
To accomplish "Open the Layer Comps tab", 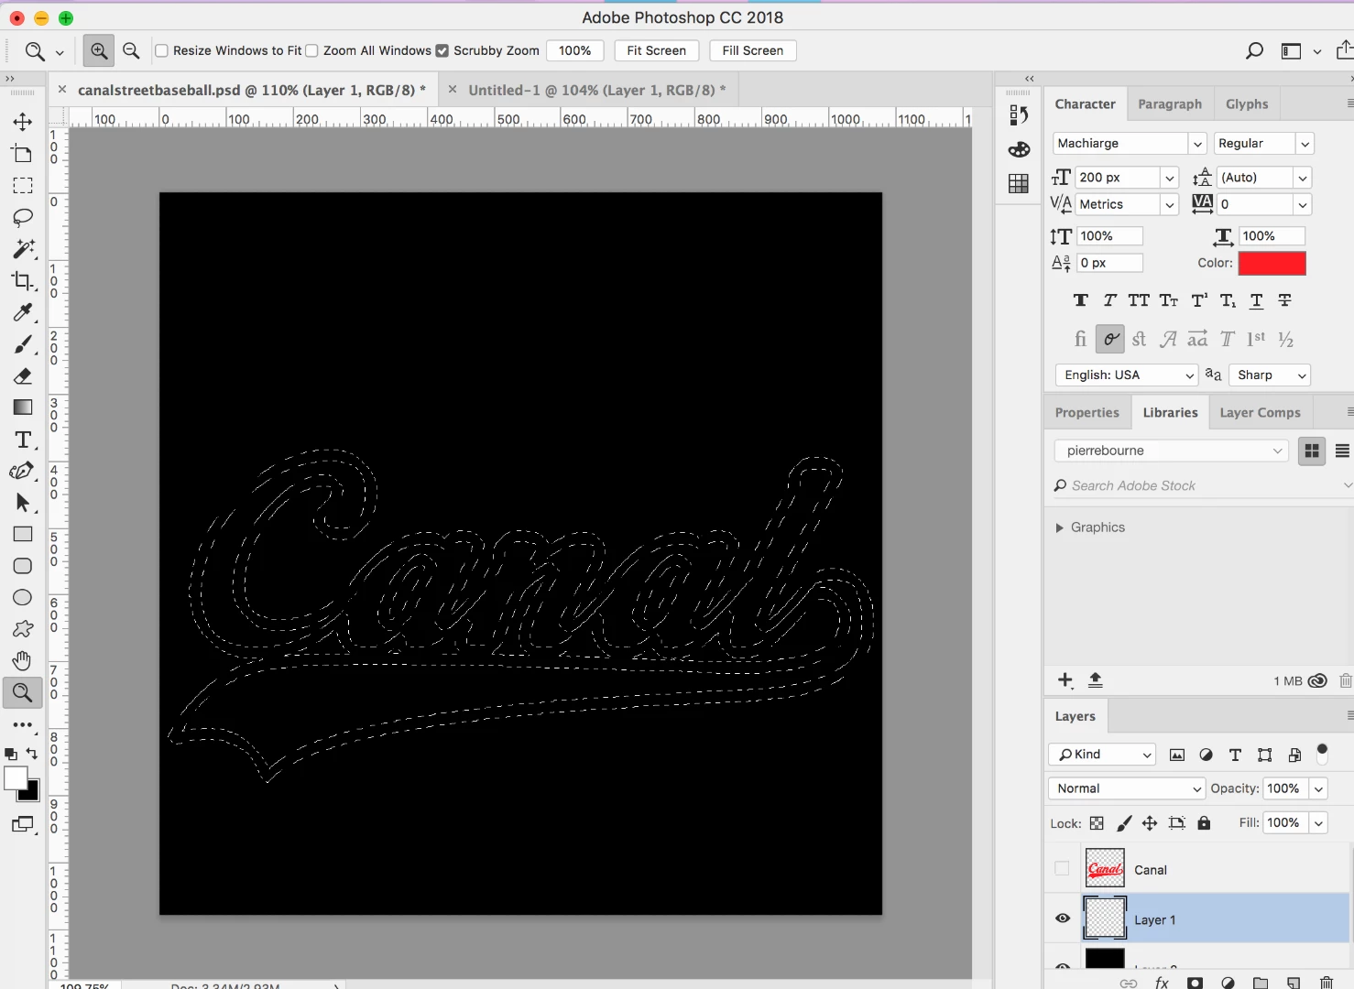I will (x=1260, y=413).
